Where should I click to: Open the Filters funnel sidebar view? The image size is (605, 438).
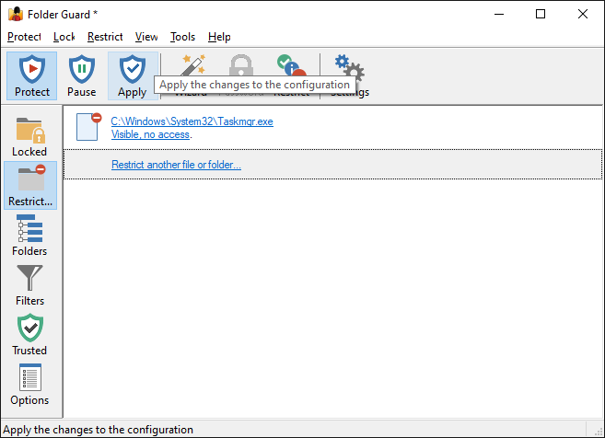tap(29, 285)
